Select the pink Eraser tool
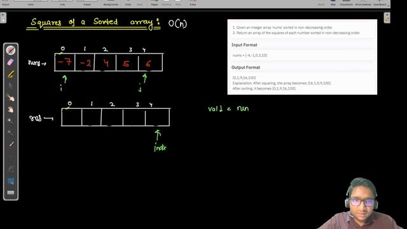407x229 pixels. pyautogui.click(x=11, y=62)
